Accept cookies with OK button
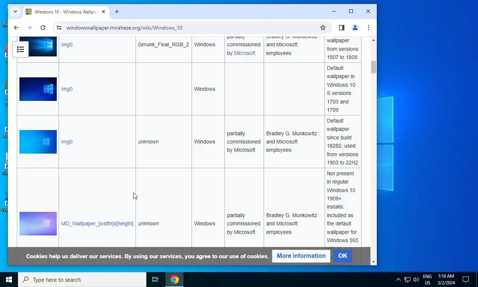 click(x=343, y=256)
